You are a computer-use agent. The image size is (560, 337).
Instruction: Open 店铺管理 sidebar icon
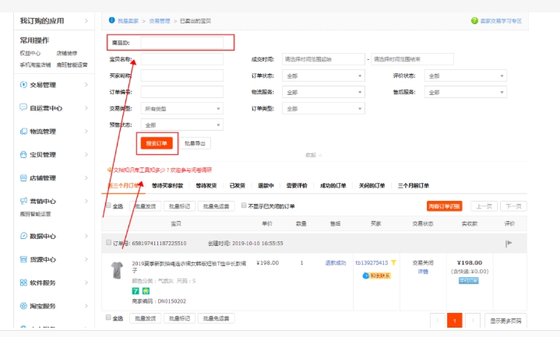[x=23, y=177]
